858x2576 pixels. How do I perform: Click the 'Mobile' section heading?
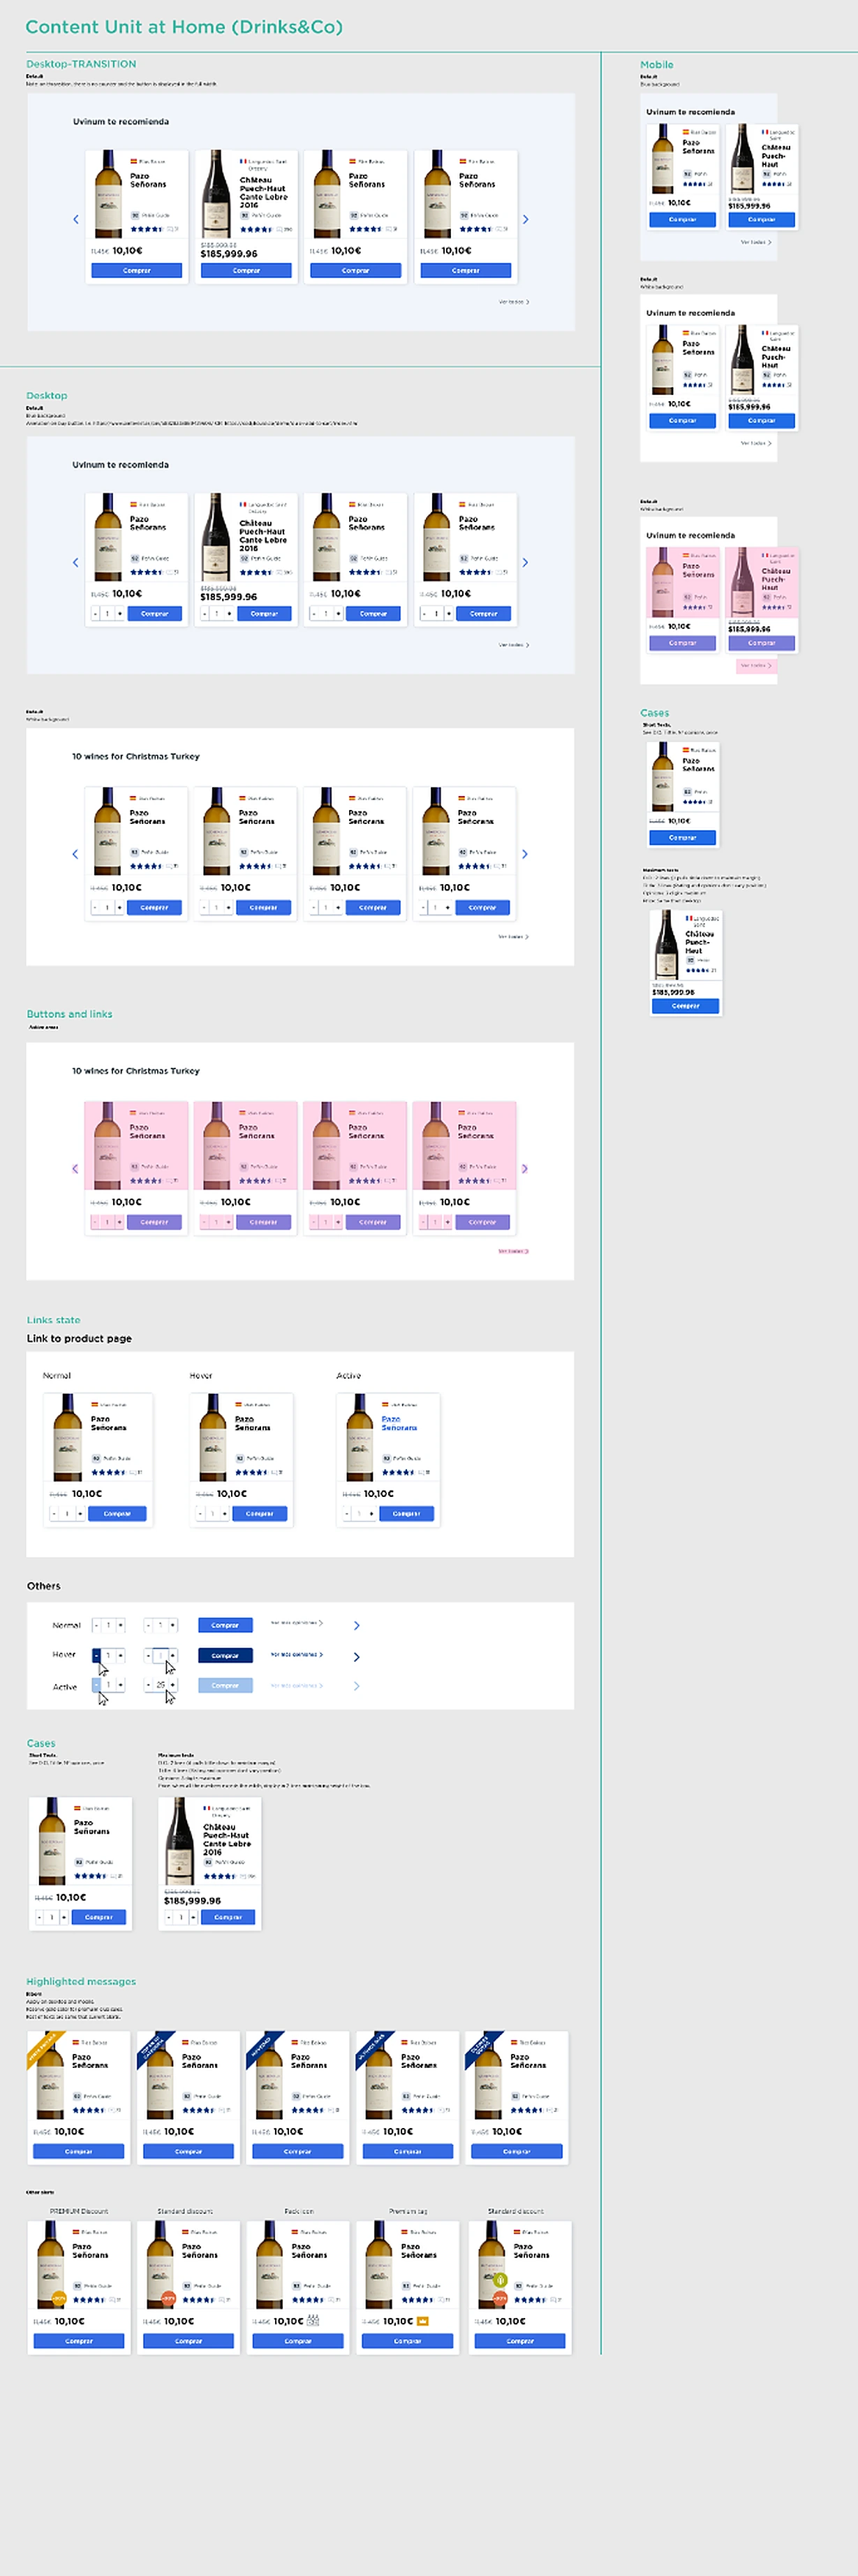[x=656, y=64]
